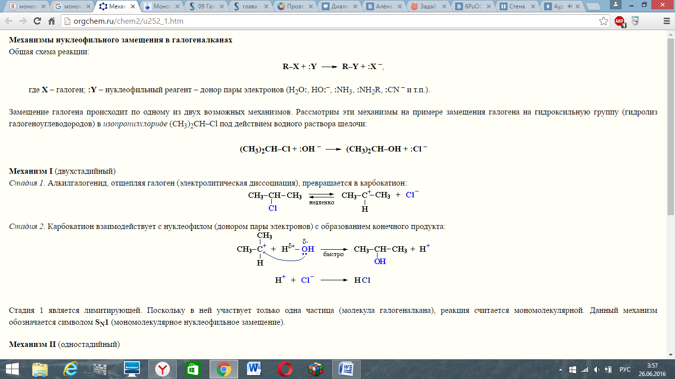Image resolution: width=675 pixels, height=379 pixels.
Task: Launch Opera from the taskbar
Action: [x=285, y=369]
